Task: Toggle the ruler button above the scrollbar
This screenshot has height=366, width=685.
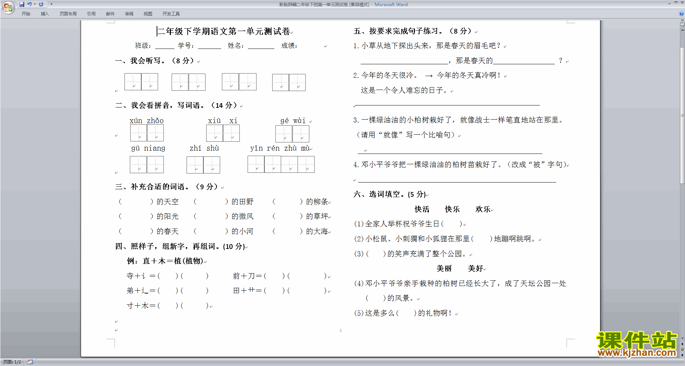Action: (x=682, y=25)
